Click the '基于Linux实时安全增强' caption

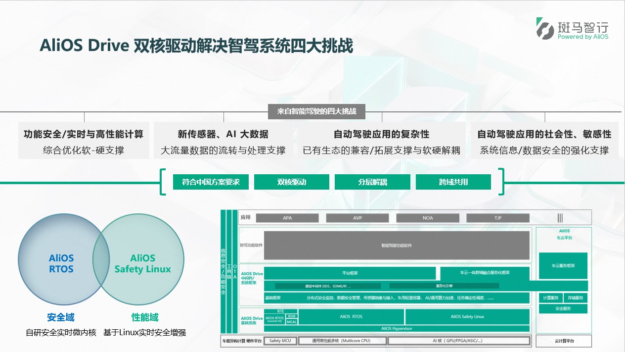[x=145, y=333]
